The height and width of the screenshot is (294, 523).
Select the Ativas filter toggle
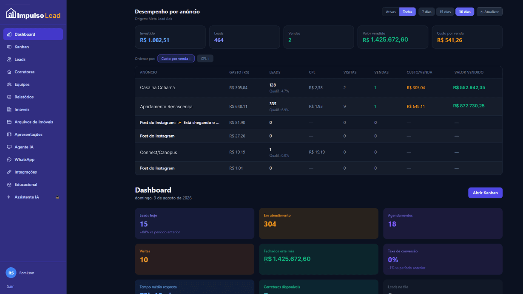pos(390,12)
